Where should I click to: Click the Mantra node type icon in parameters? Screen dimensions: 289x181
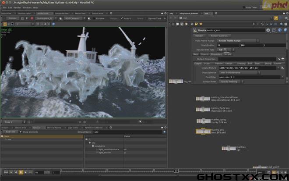pos(195,30)
